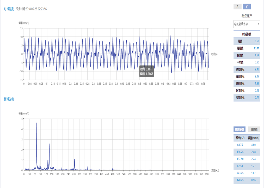The image size is (264, 188).
Task: Open the 测点选择 measurement point dropdown
Action: point(247,24)
